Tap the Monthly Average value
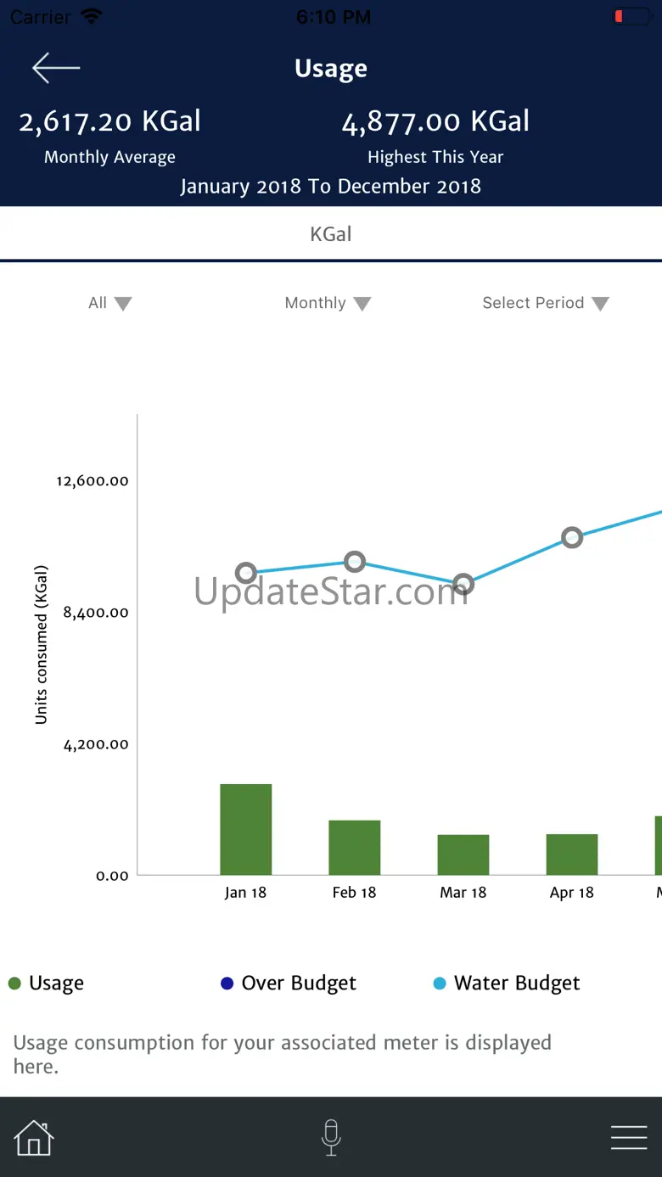Viewport: 662px width, 1177px height. [110, 122]
